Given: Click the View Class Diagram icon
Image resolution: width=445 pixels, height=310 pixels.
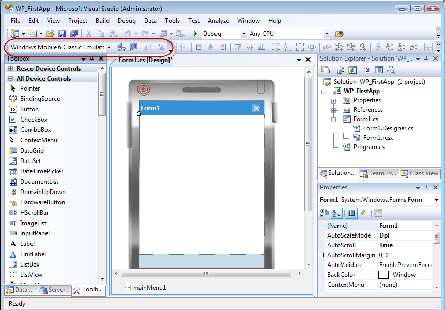Looking at the screenshot, I should (391, 70).
